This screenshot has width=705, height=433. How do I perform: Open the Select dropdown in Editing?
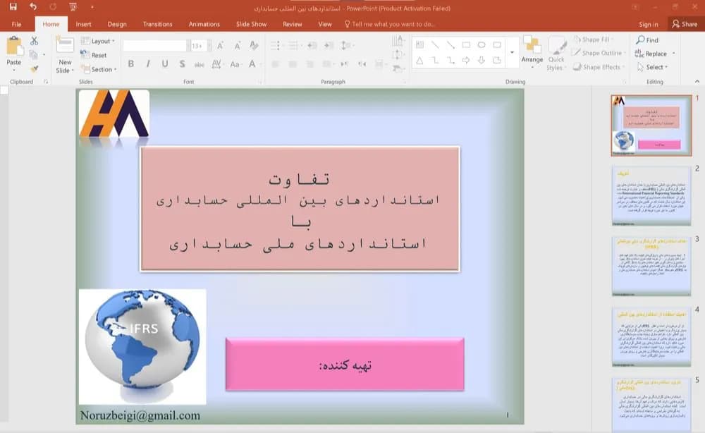click(652, 67)
